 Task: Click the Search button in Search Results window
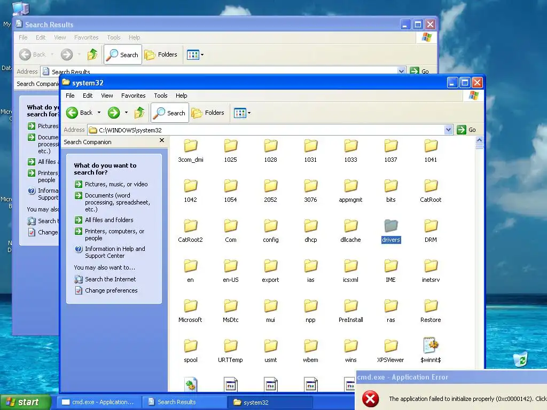(x=123, y=54)
